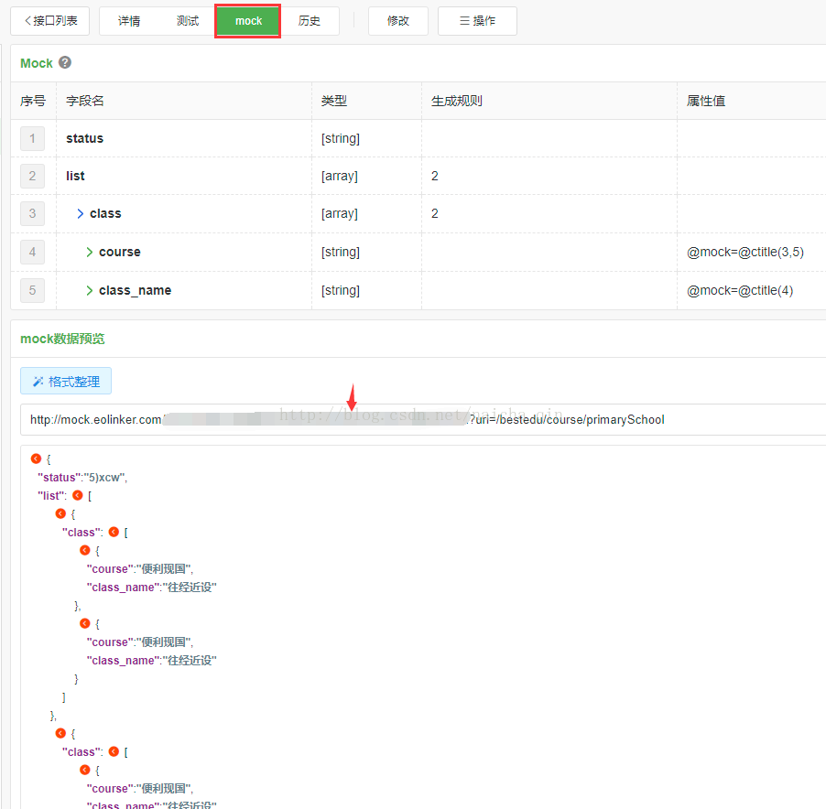Click the mock URL input field
The height and width of the screenshot is (809, 826).
click(423, 419)
